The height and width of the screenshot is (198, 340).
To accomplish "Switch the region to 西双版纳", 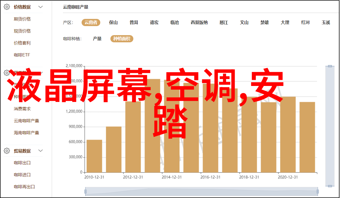I will tap(199, 23).
